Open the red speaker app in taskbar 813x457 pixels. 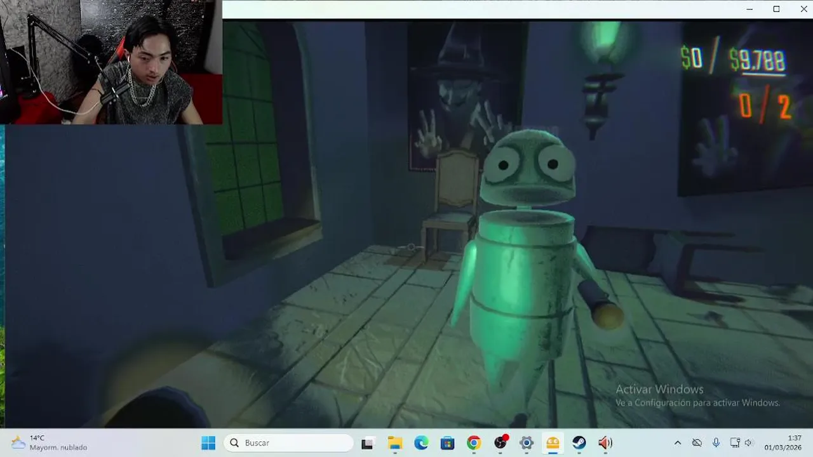tap(605, 443)
